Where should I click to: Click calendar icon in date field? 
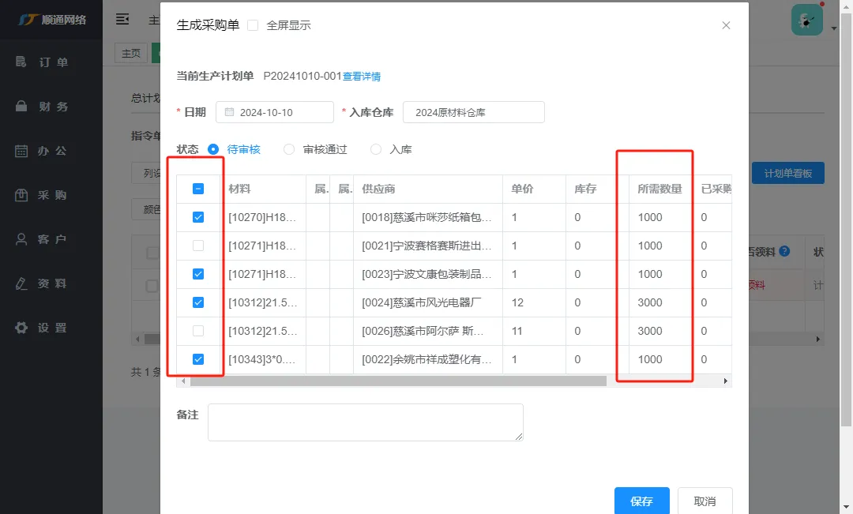[229, 112]
